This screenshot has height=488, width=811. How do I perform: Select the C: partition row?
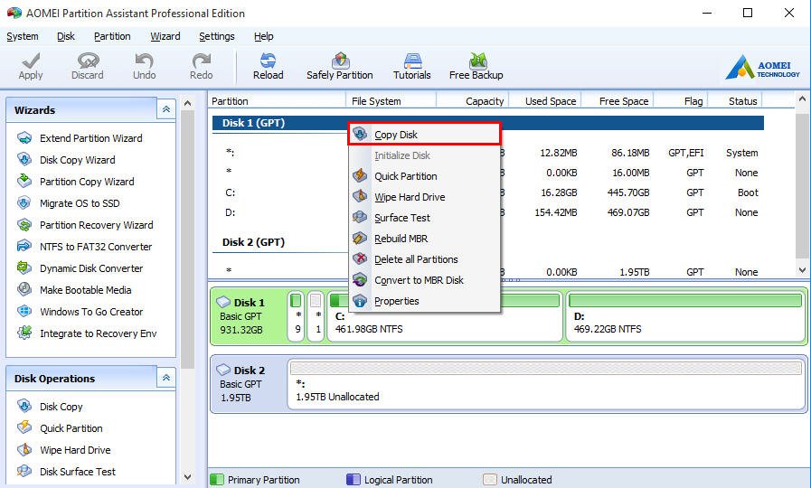click(487, 192)
